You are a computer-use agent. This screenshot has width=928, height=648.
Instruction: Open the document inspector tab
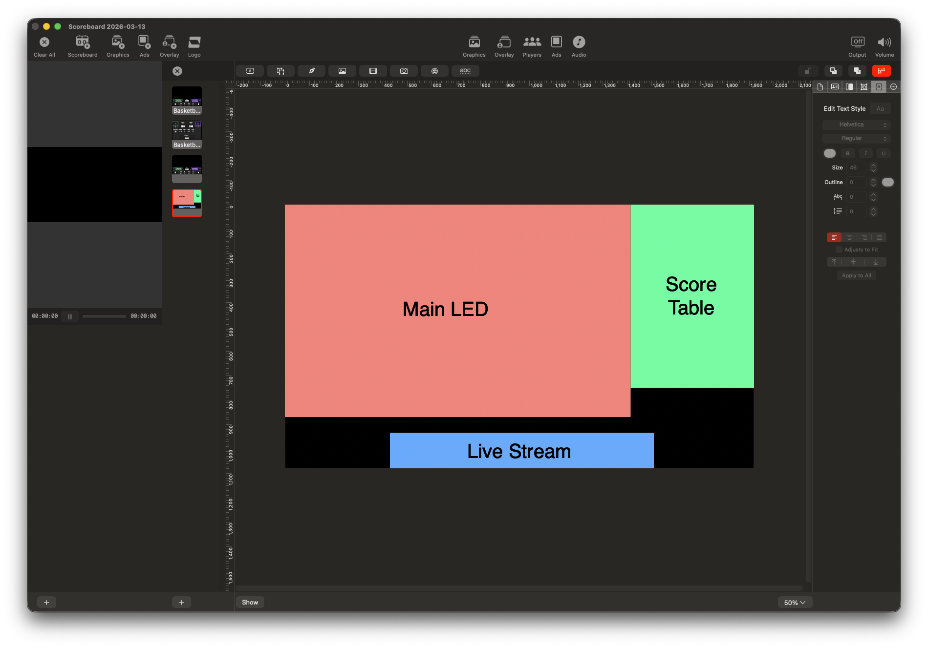coord(820,87)
